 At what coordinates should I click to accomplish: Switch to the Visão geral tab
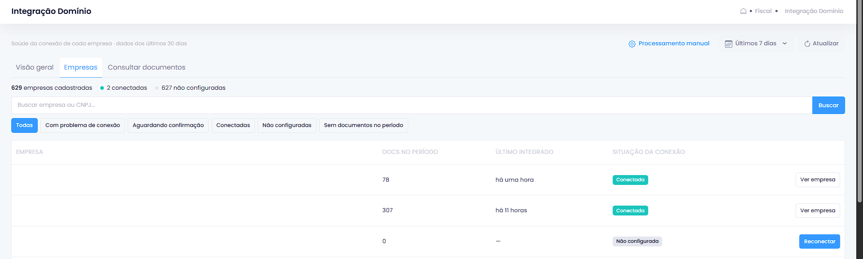click(35, 67)
